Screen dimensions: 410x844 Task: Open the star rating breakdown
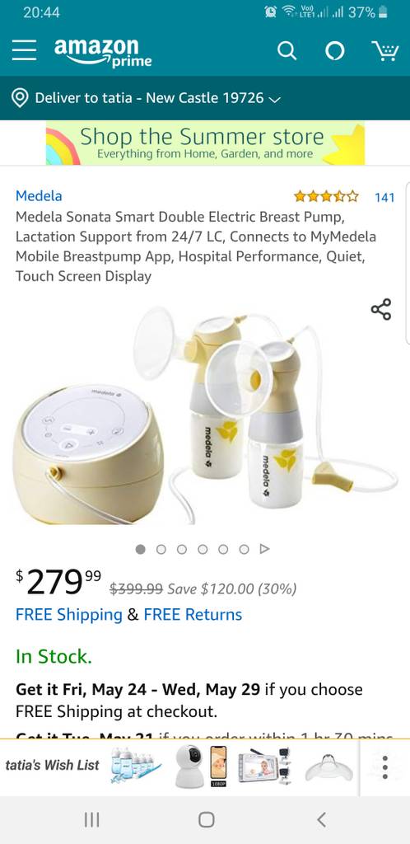(326, 196)
